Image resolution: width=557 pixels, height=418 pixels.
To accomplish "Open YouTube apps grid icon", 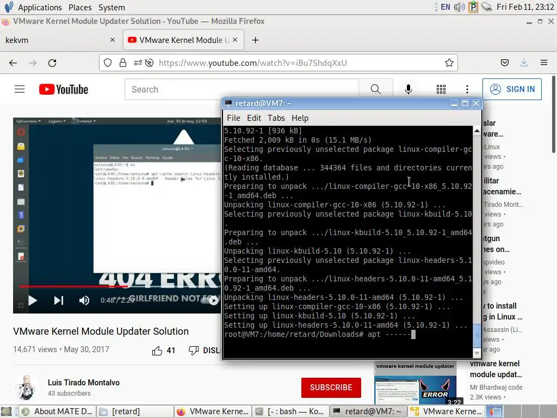I will [x=441, y=89].
